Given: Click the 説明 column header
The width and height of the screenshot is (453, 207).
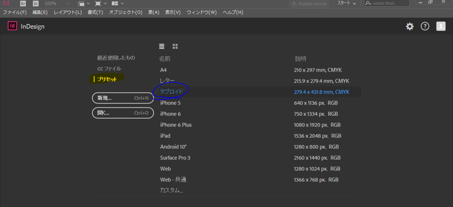Looking at the screenshot, I should (300, 59).
